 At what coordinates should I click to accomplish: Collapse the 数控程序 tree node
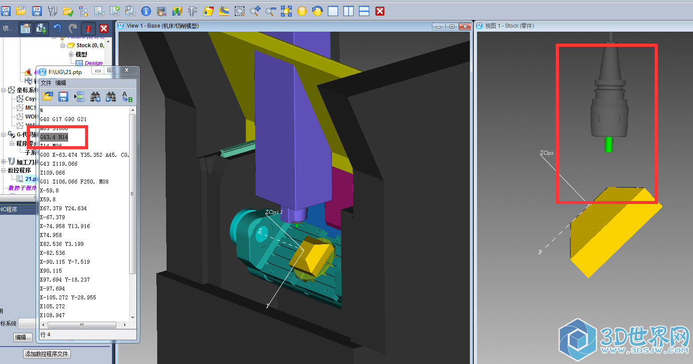tap(3, 170)
